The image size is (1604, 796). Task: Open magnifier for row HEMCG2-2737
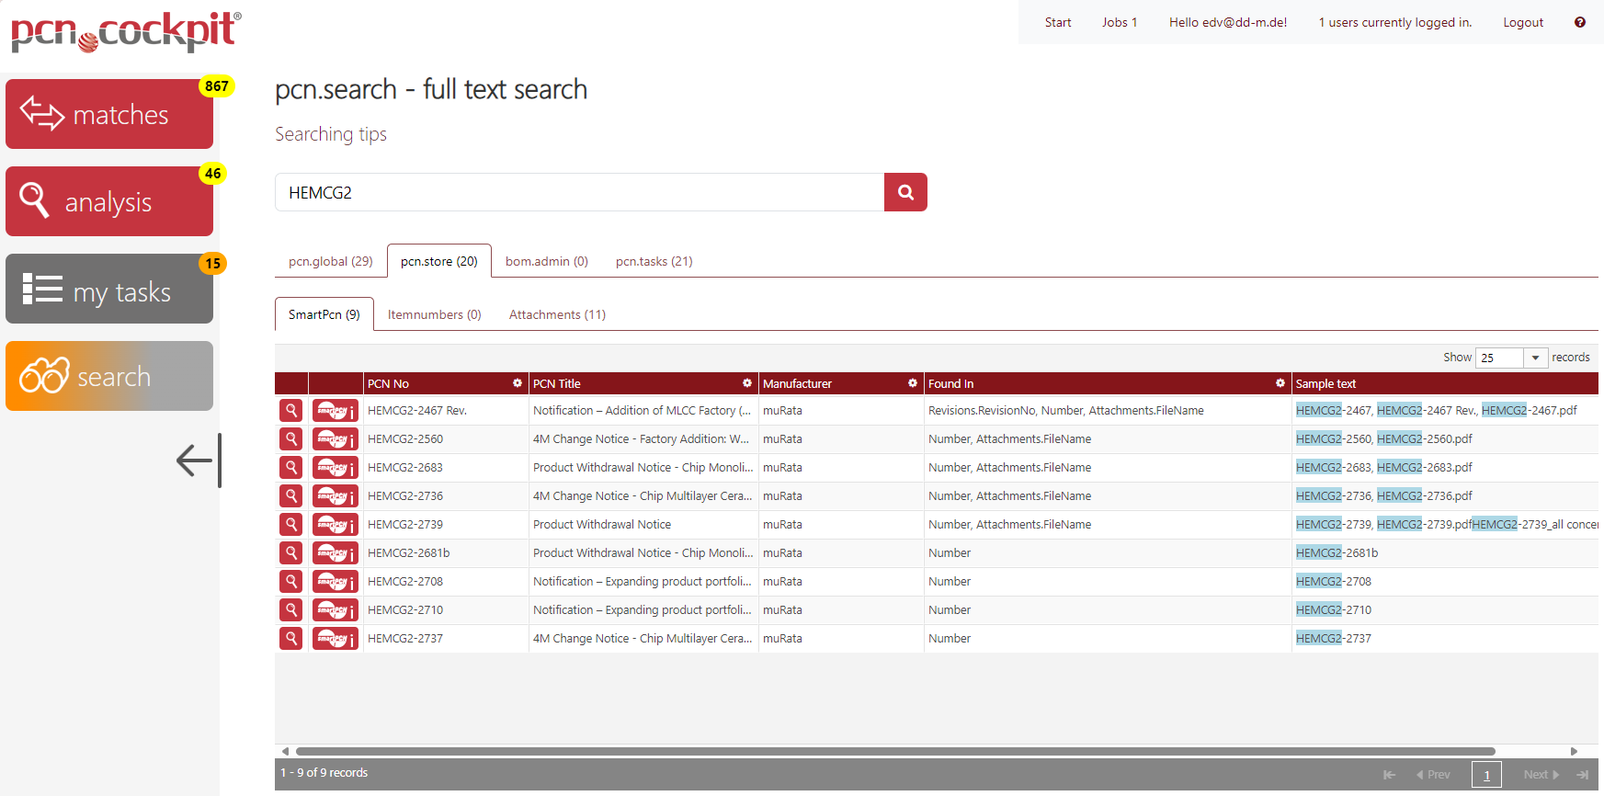point(291,639)
